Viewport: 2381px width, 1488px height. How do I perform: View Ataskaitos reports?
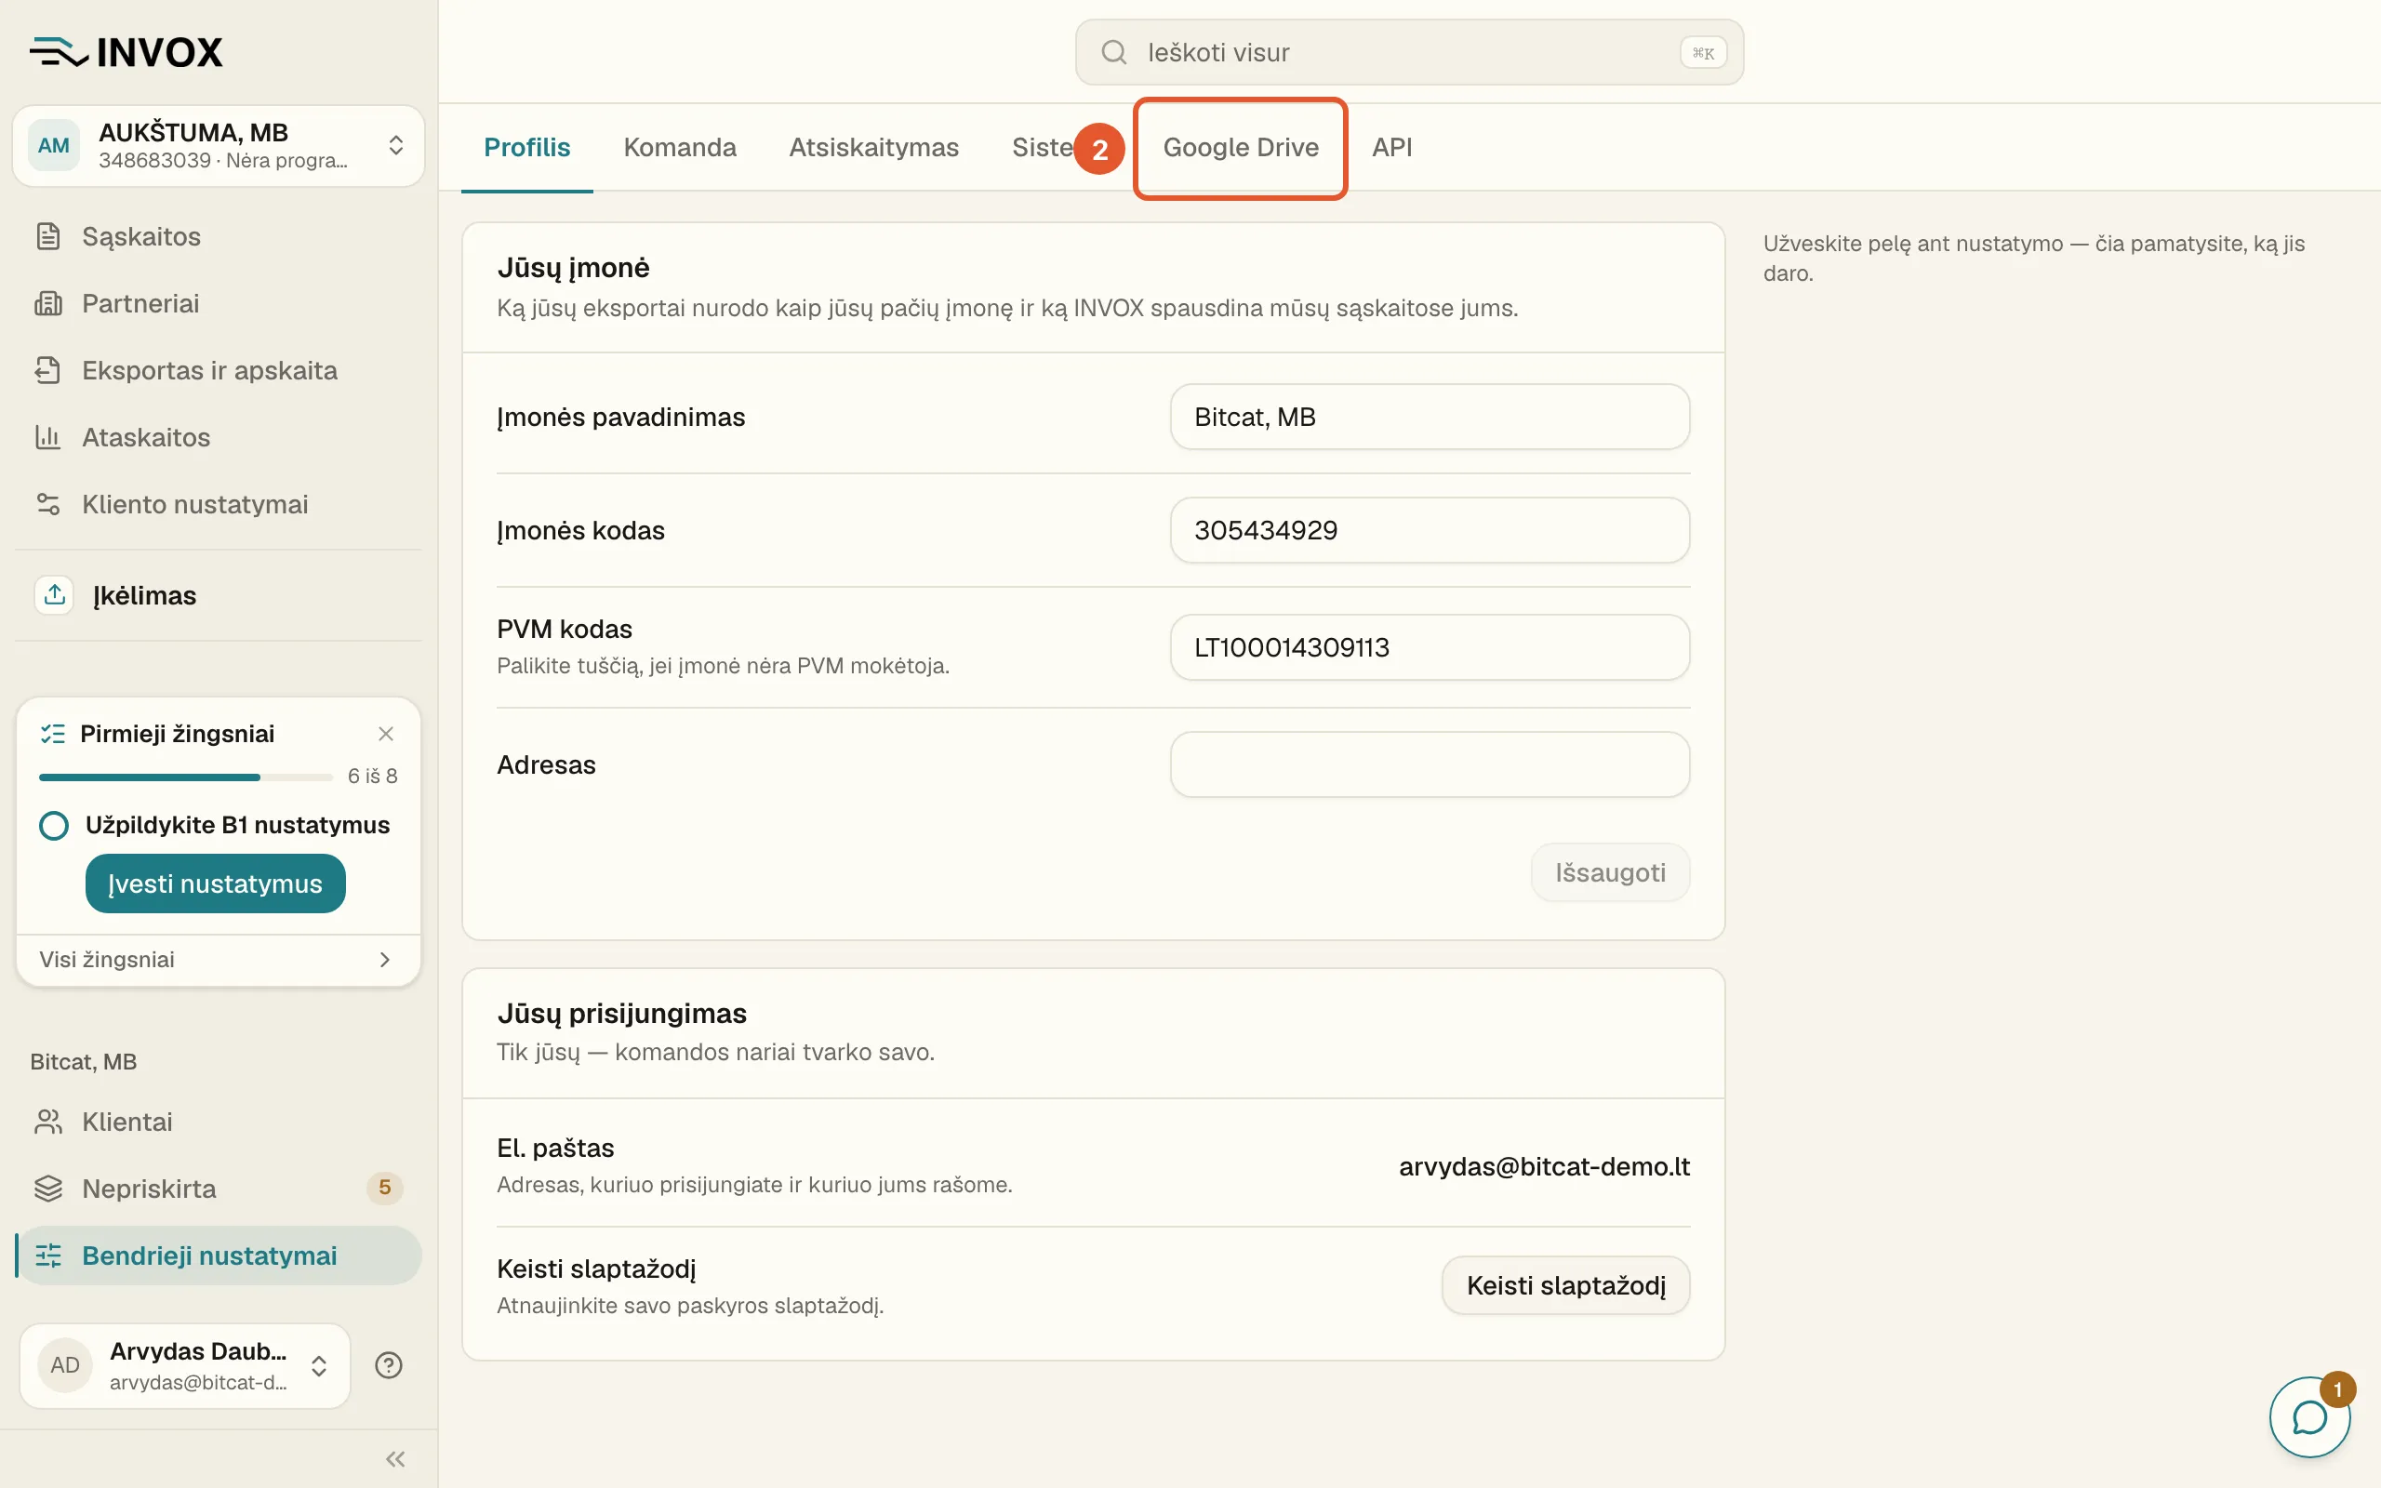click(219, 437)
